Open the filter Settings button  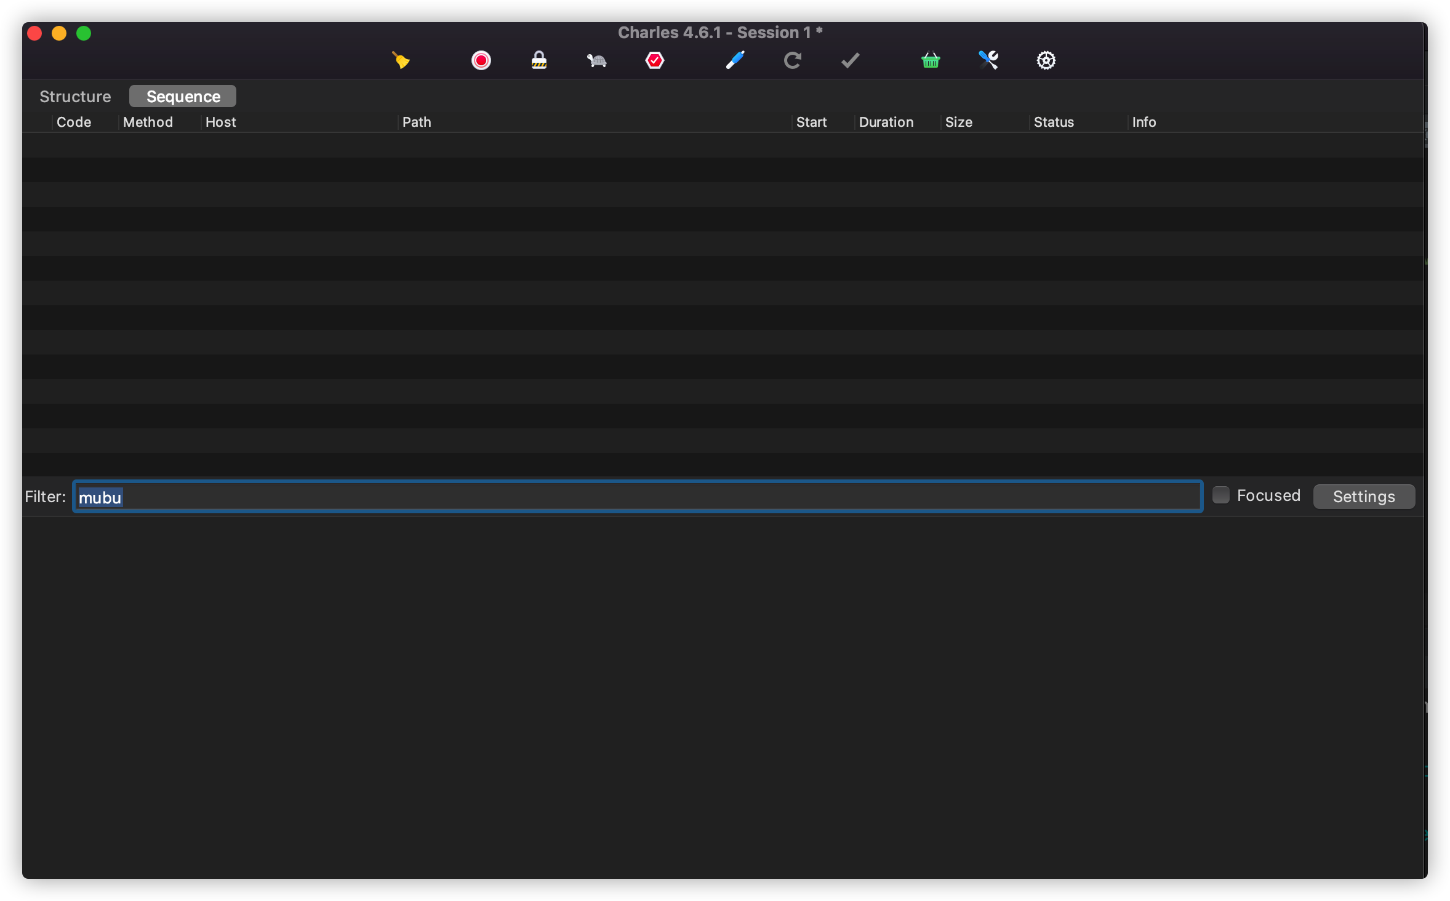click(1363, 497)
